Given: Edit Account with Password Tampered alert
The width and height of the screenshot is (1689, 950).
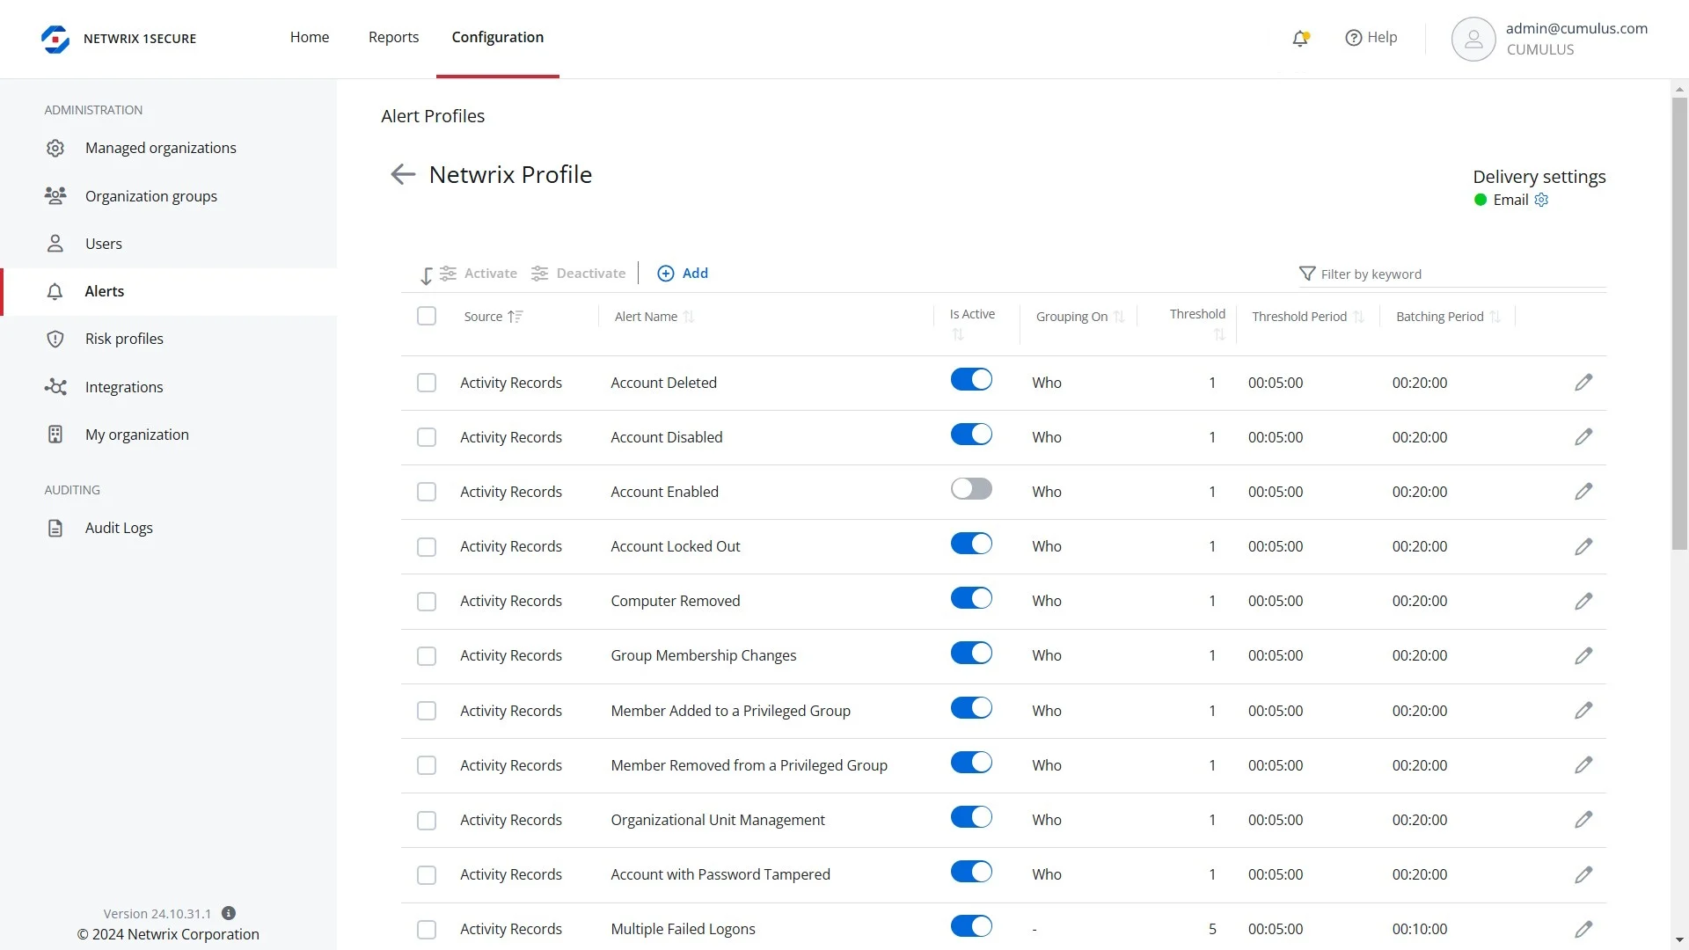Looking at the screenshot, I should coord(1583,874).
